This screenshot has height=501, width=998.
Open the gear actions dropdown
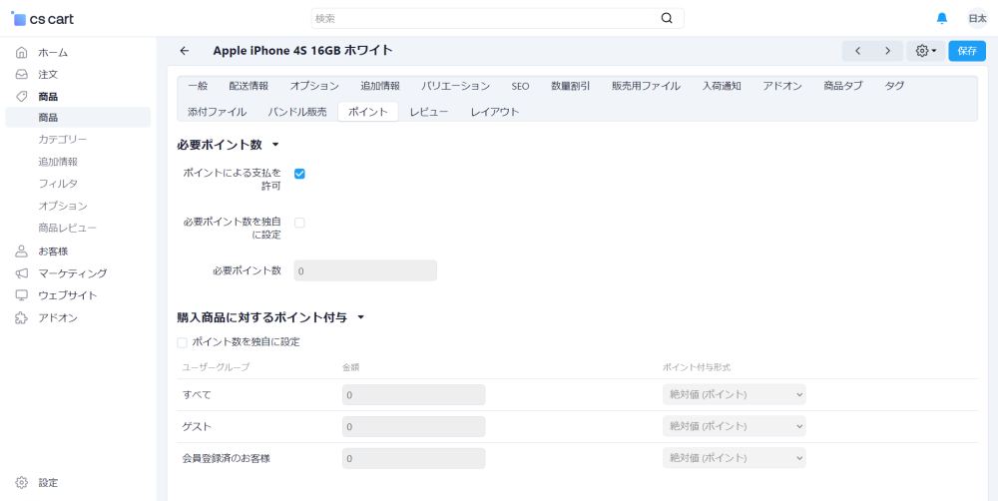[x=925, y=51]
